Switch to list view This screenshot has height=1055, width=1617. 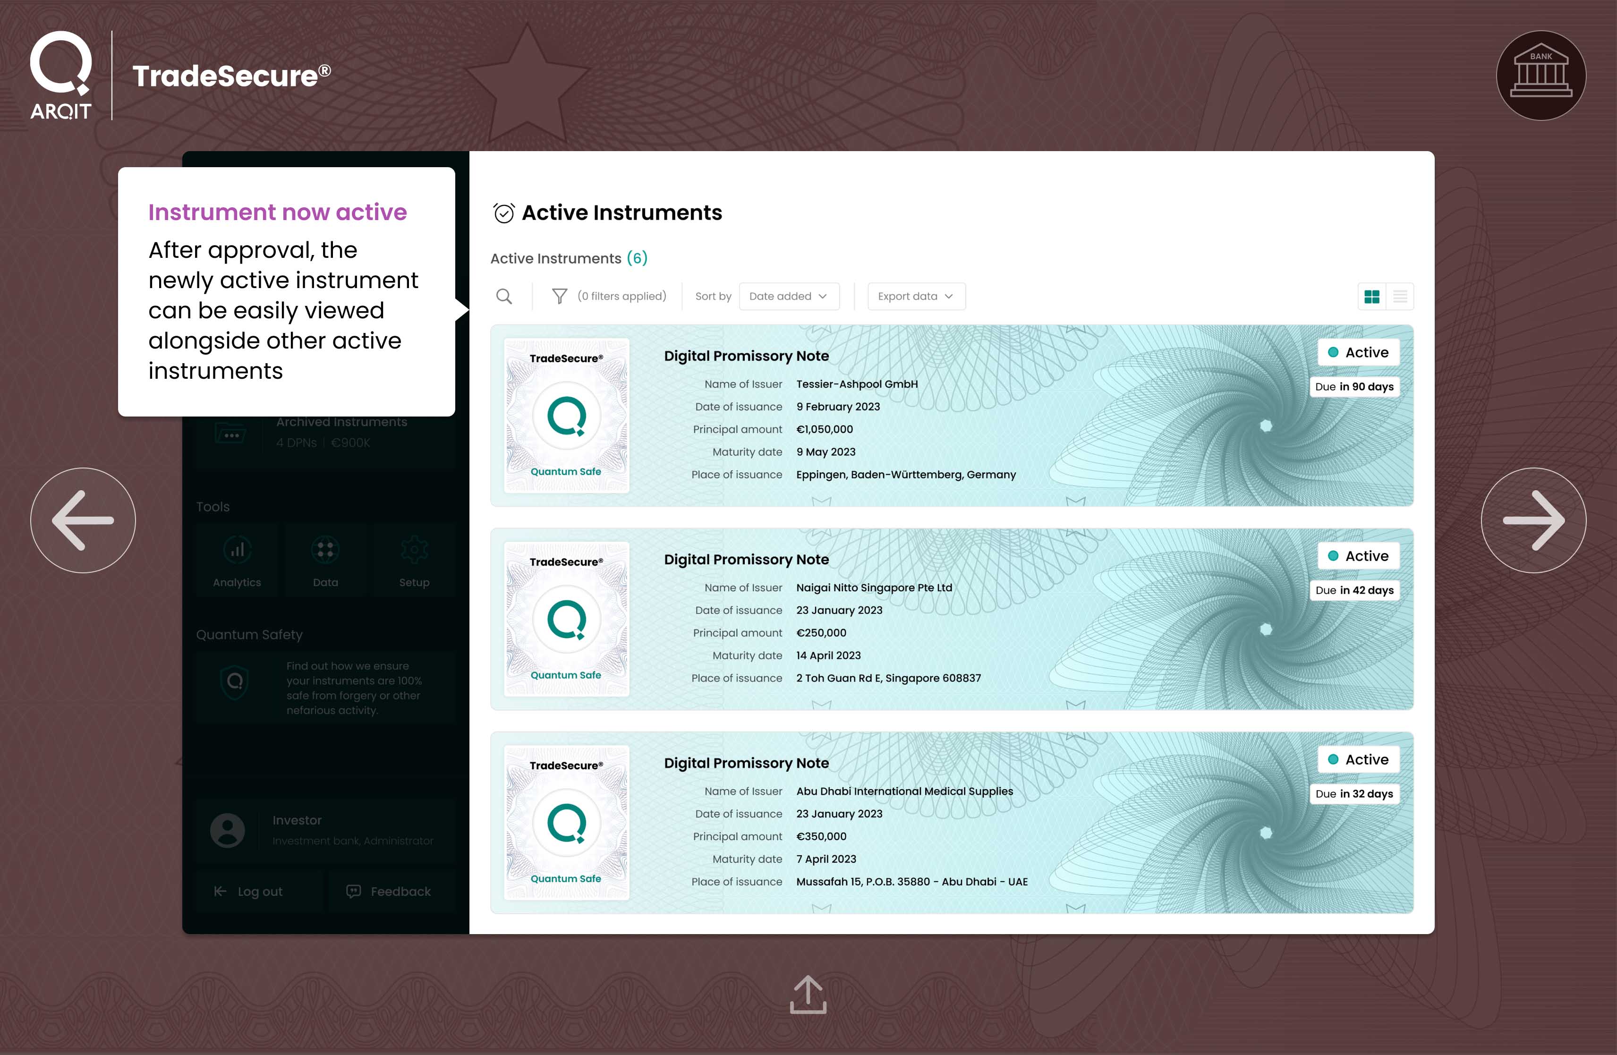pos(1400,296)
